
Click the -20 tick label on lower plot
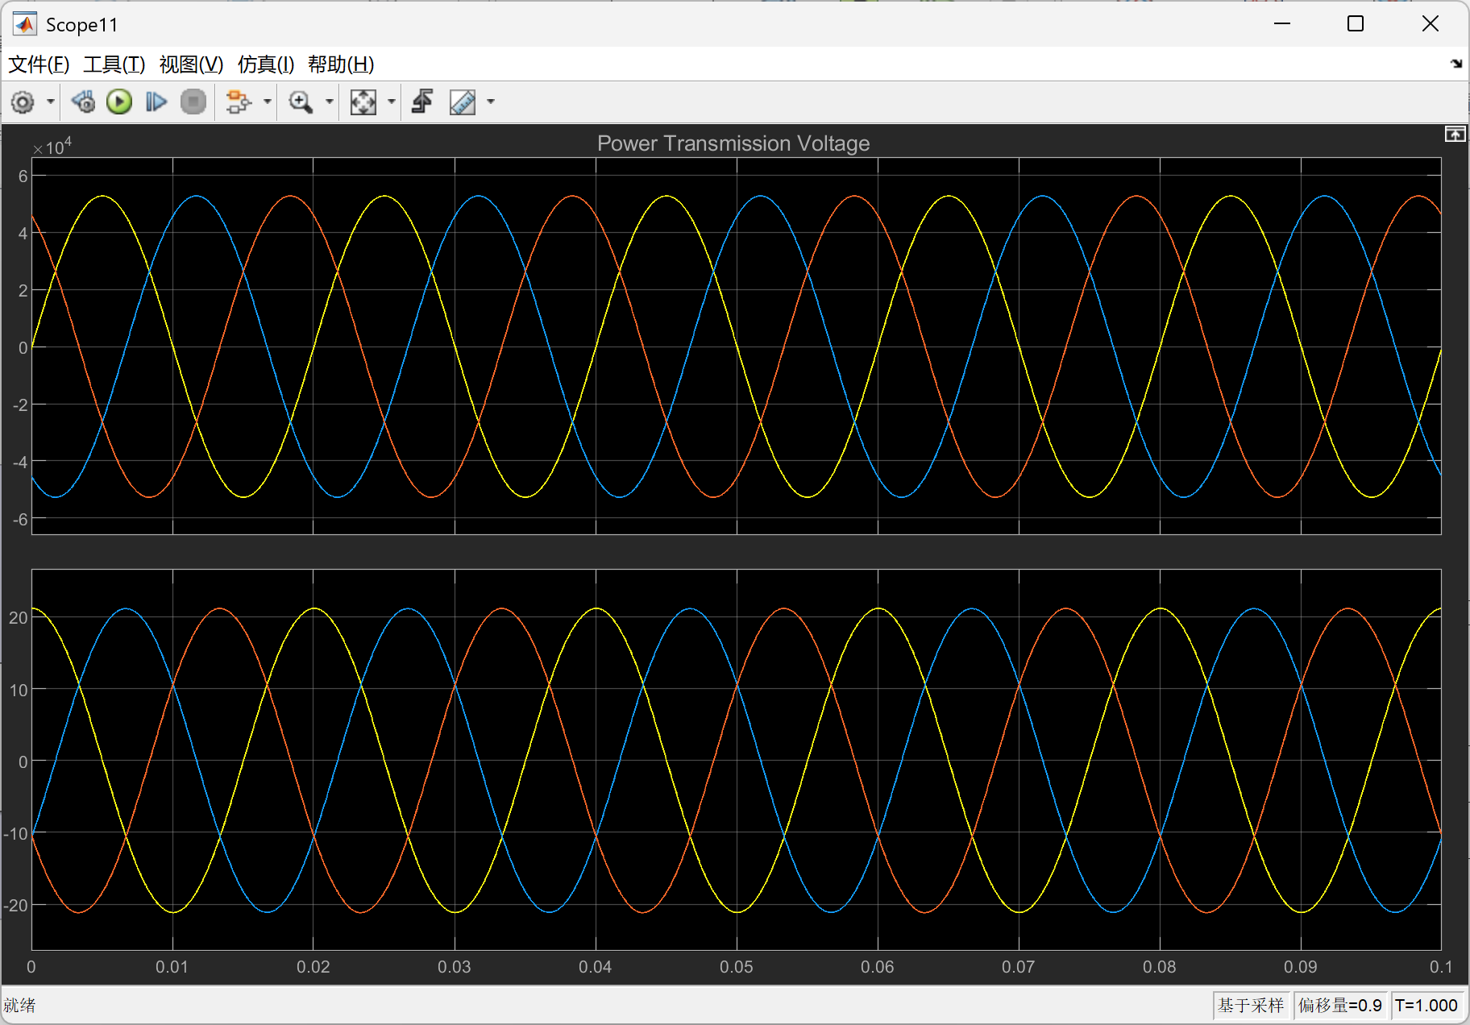click(x=16, y=906)
